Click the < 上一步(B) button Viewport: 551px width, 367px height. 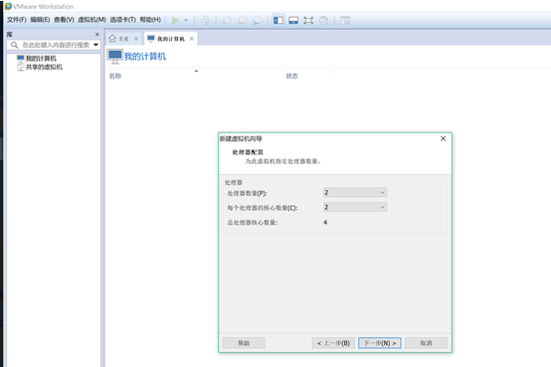(333, 343)
